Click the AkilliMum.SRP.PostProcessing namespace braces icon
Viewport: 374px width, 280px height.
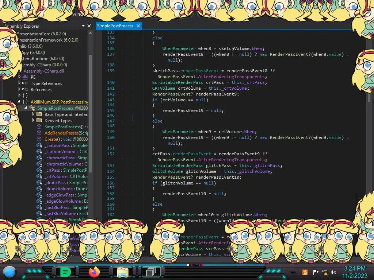tap(25, 102)
